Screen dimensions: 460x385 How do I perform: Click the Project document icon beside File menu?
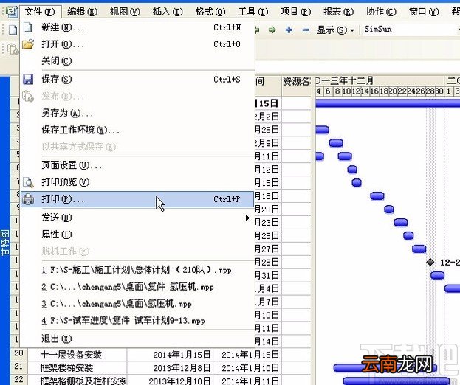coord(12,12)
